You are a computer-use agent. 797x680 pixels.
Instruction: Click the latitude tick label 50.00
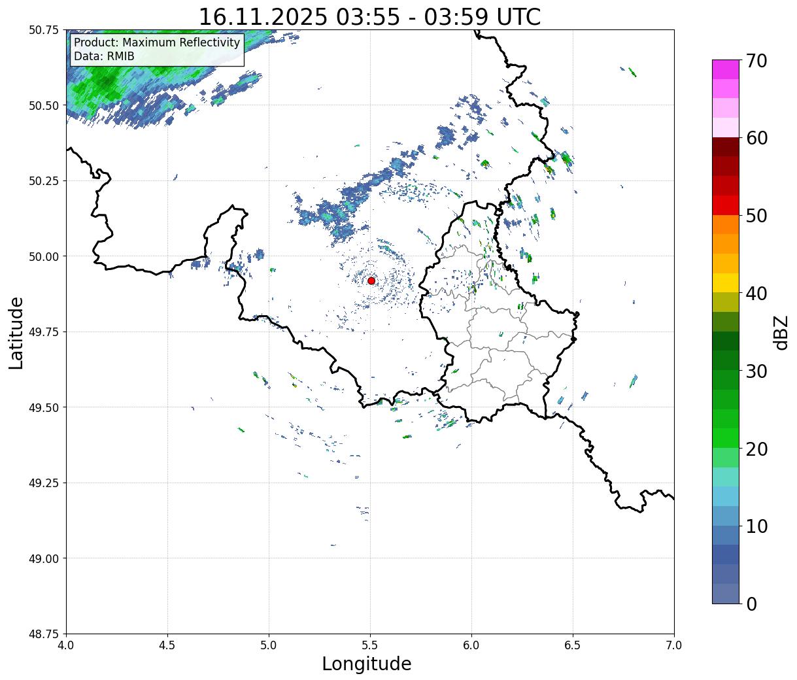pyautogui.click(x=44, y=256)
